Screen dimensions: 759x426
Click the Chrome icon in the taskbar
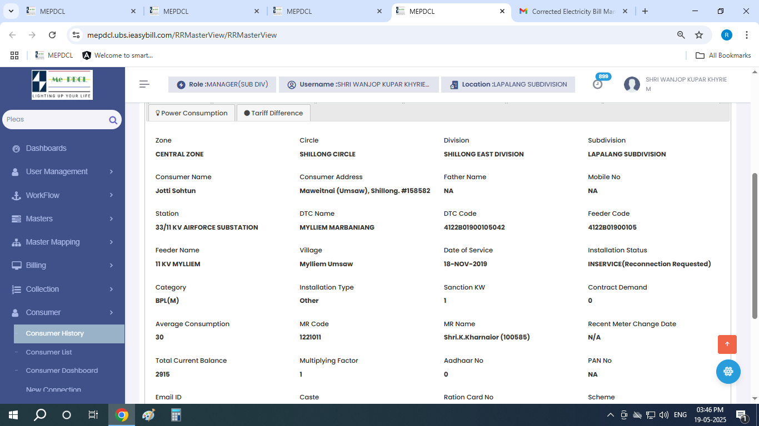coord(122,415)
